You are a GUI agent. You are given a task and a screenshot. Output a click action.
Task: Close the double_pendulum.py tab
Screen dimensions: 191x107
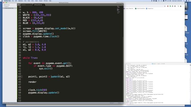click(43, 5)
